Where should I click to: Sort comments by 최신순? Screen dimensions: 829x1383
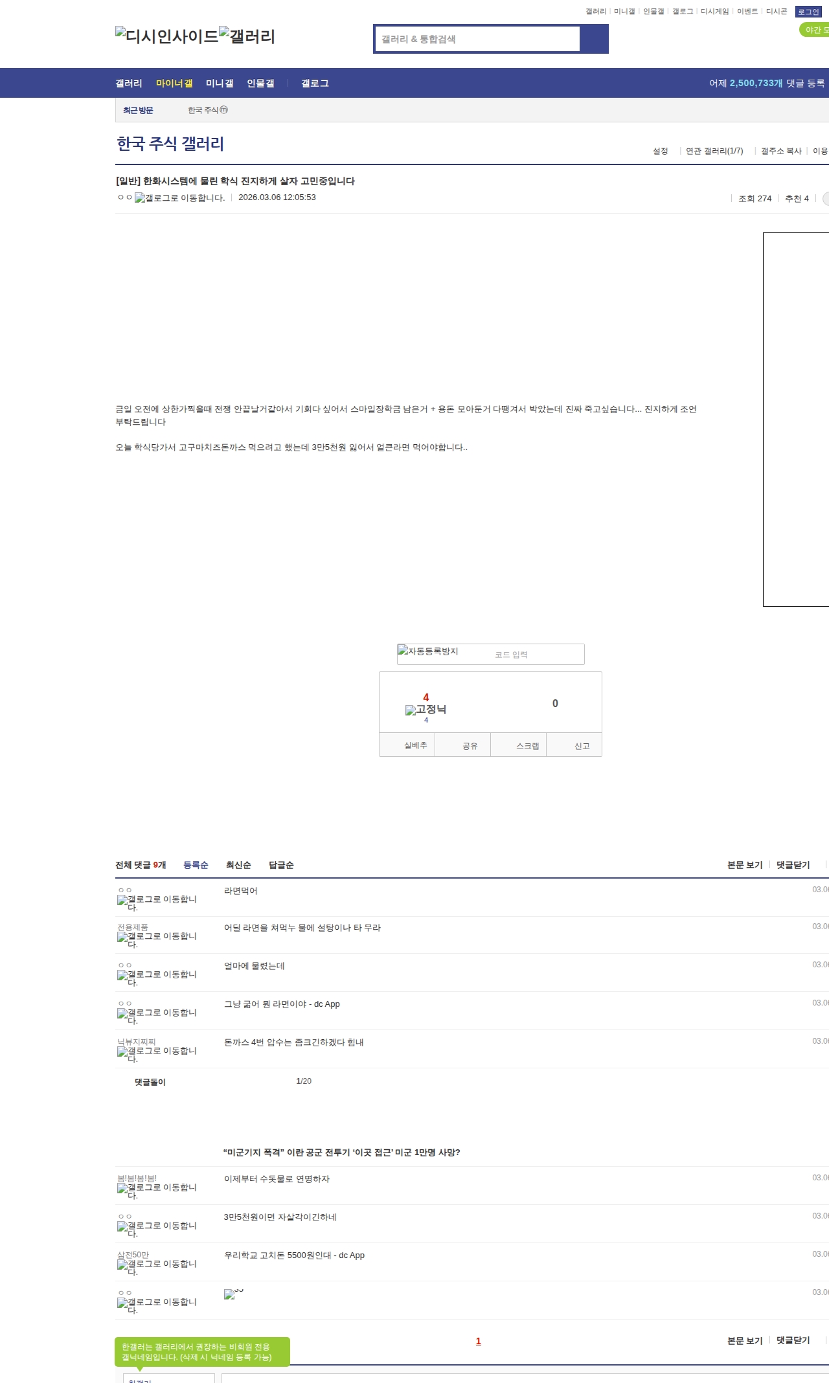tap(238, 865)
